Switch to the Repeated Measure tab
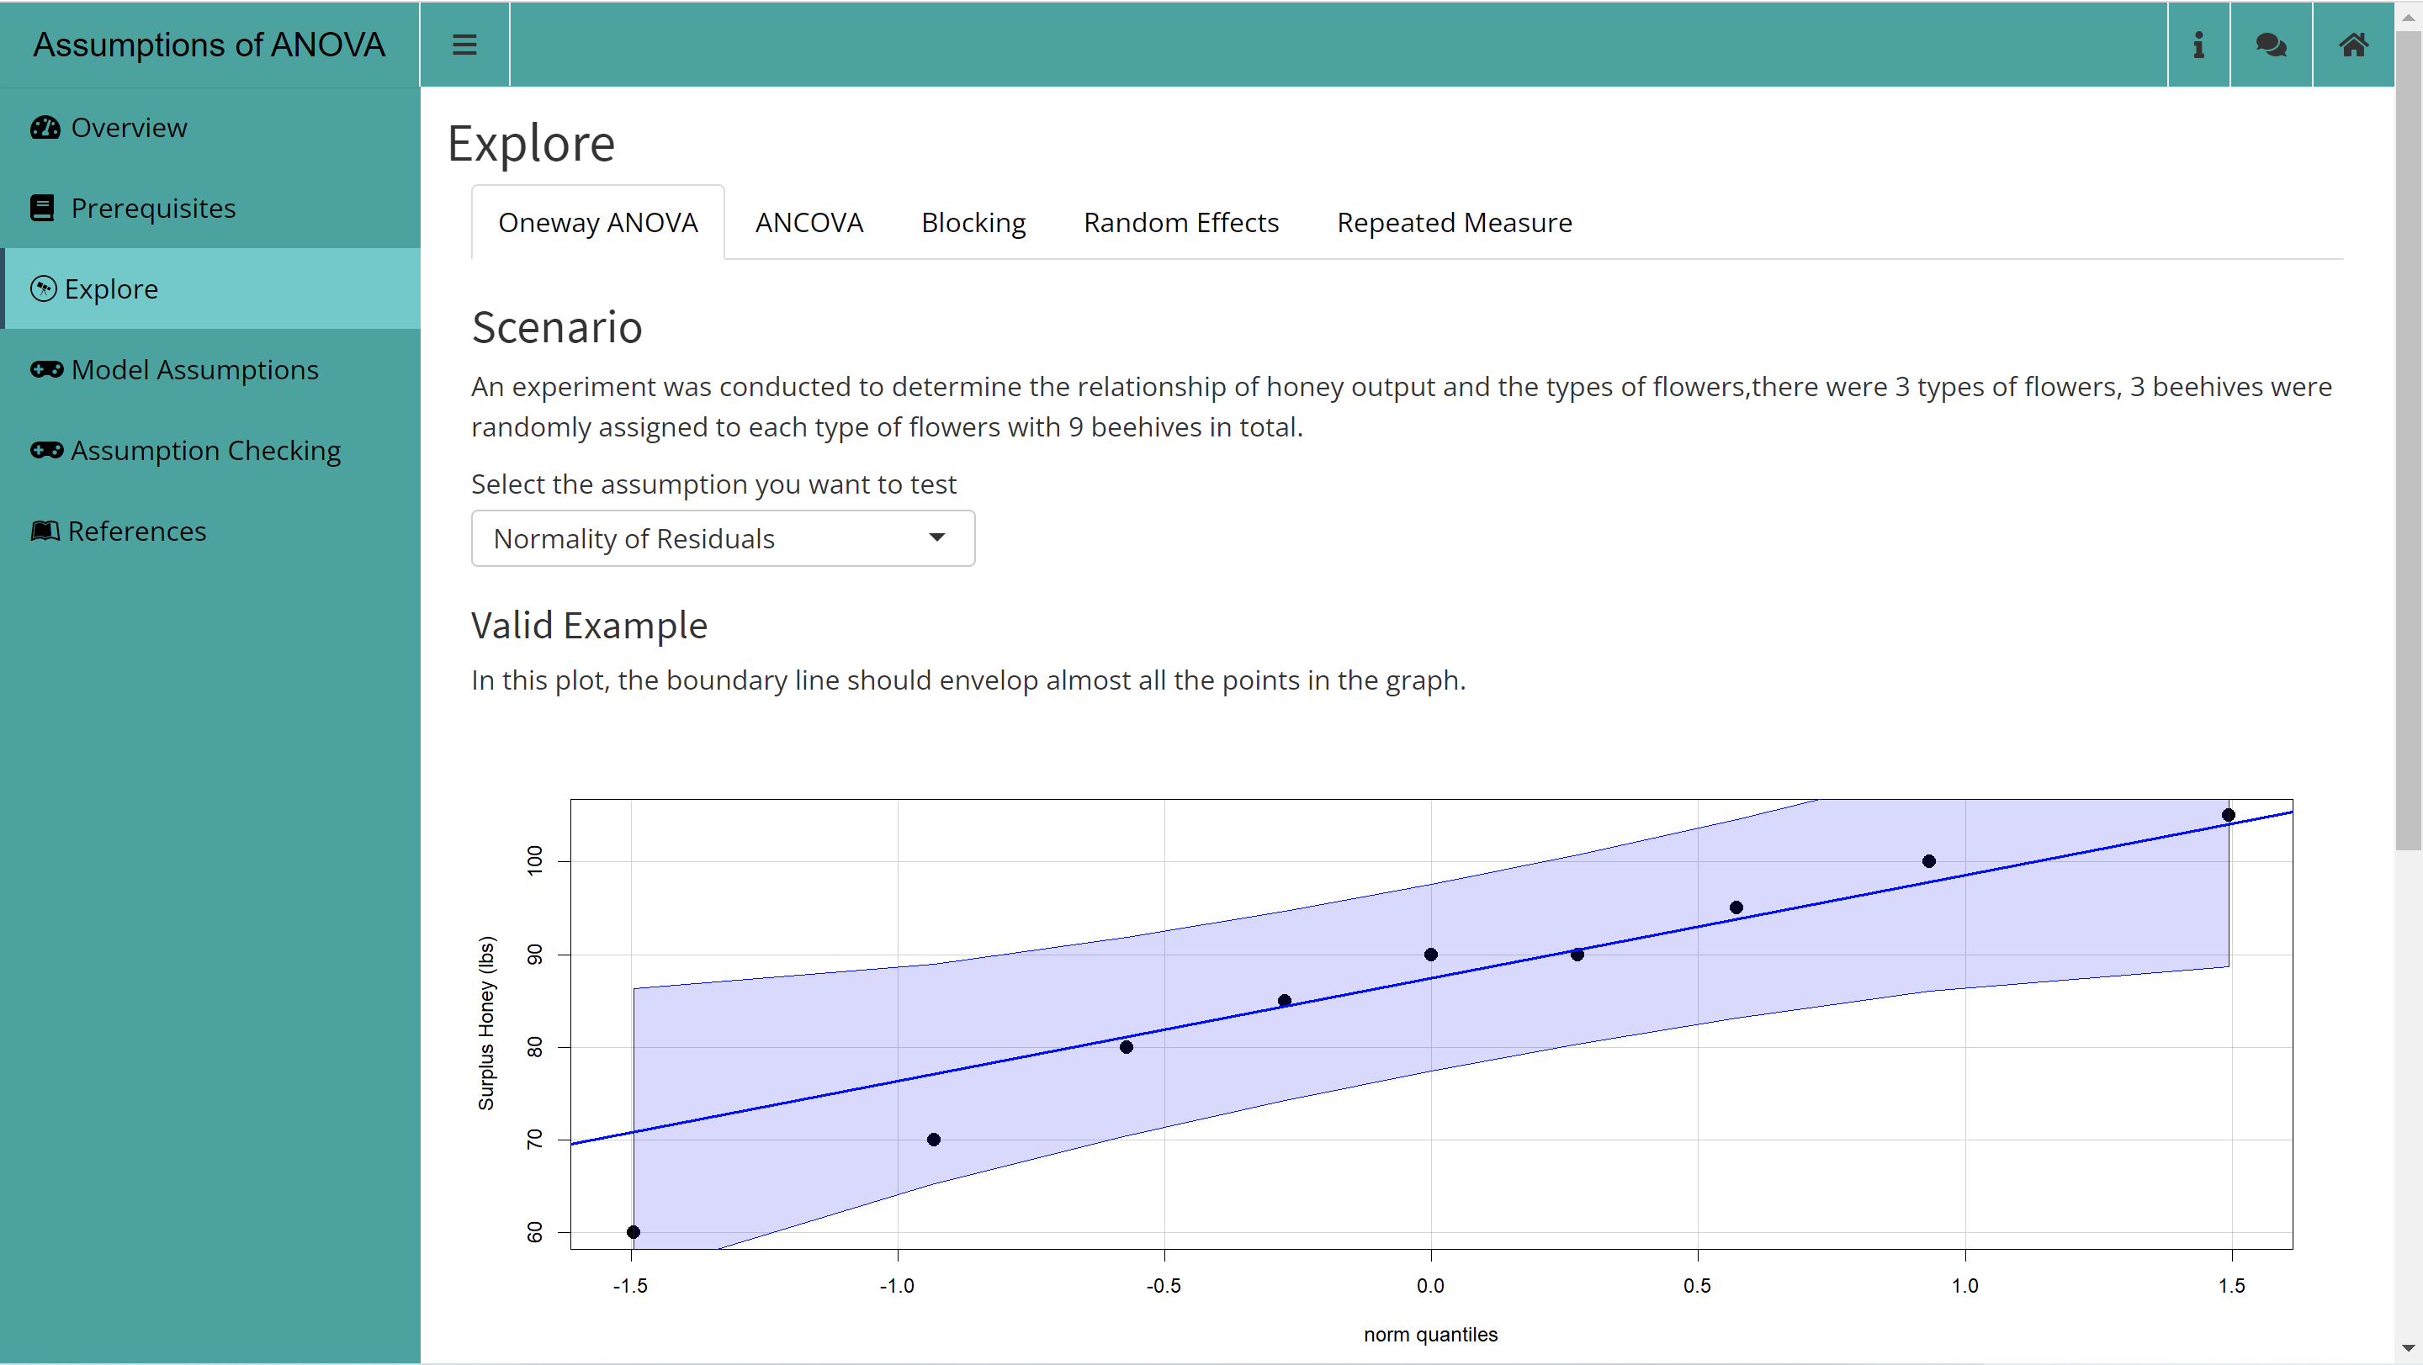This screenshot has height=1365, width=2423. pos(1454,223)
